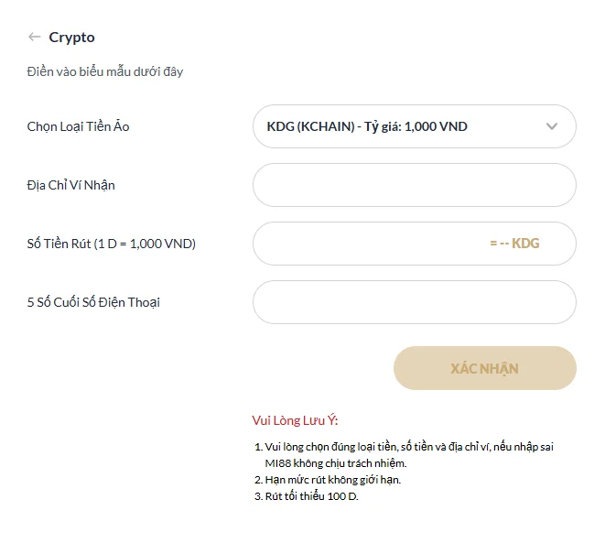Image resolution: width=605 pixels, height=543 pixels.
Task: Click the Số Tiền Rút (1 D = 1,000 VND) label
Action: click(x=111, y=244)
